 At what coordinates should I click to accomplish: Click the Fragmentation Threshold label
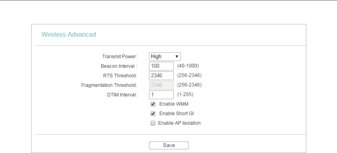tap(109, 85)
